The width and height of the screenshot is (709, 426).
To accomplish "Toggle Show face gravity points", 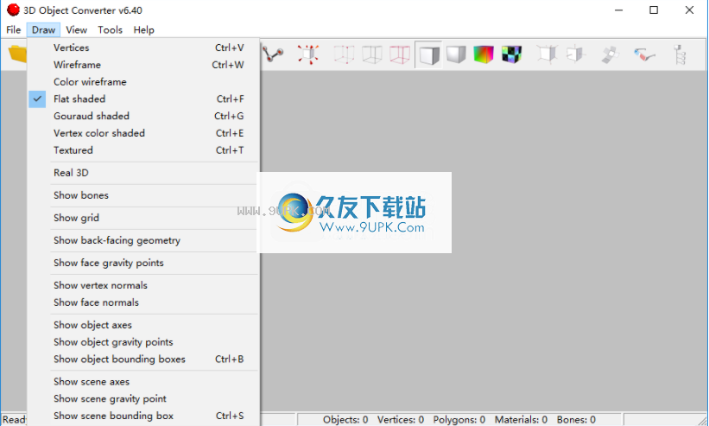I will tap(143, 263).
